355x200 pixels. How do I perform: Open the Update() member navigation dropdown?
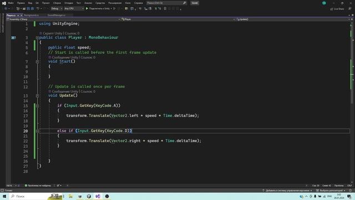tap(293, 19)
